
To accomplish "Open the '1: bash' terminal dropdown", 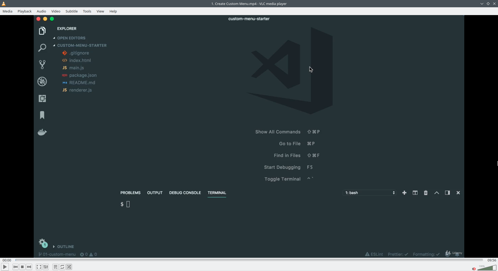I will coord(369,193).
